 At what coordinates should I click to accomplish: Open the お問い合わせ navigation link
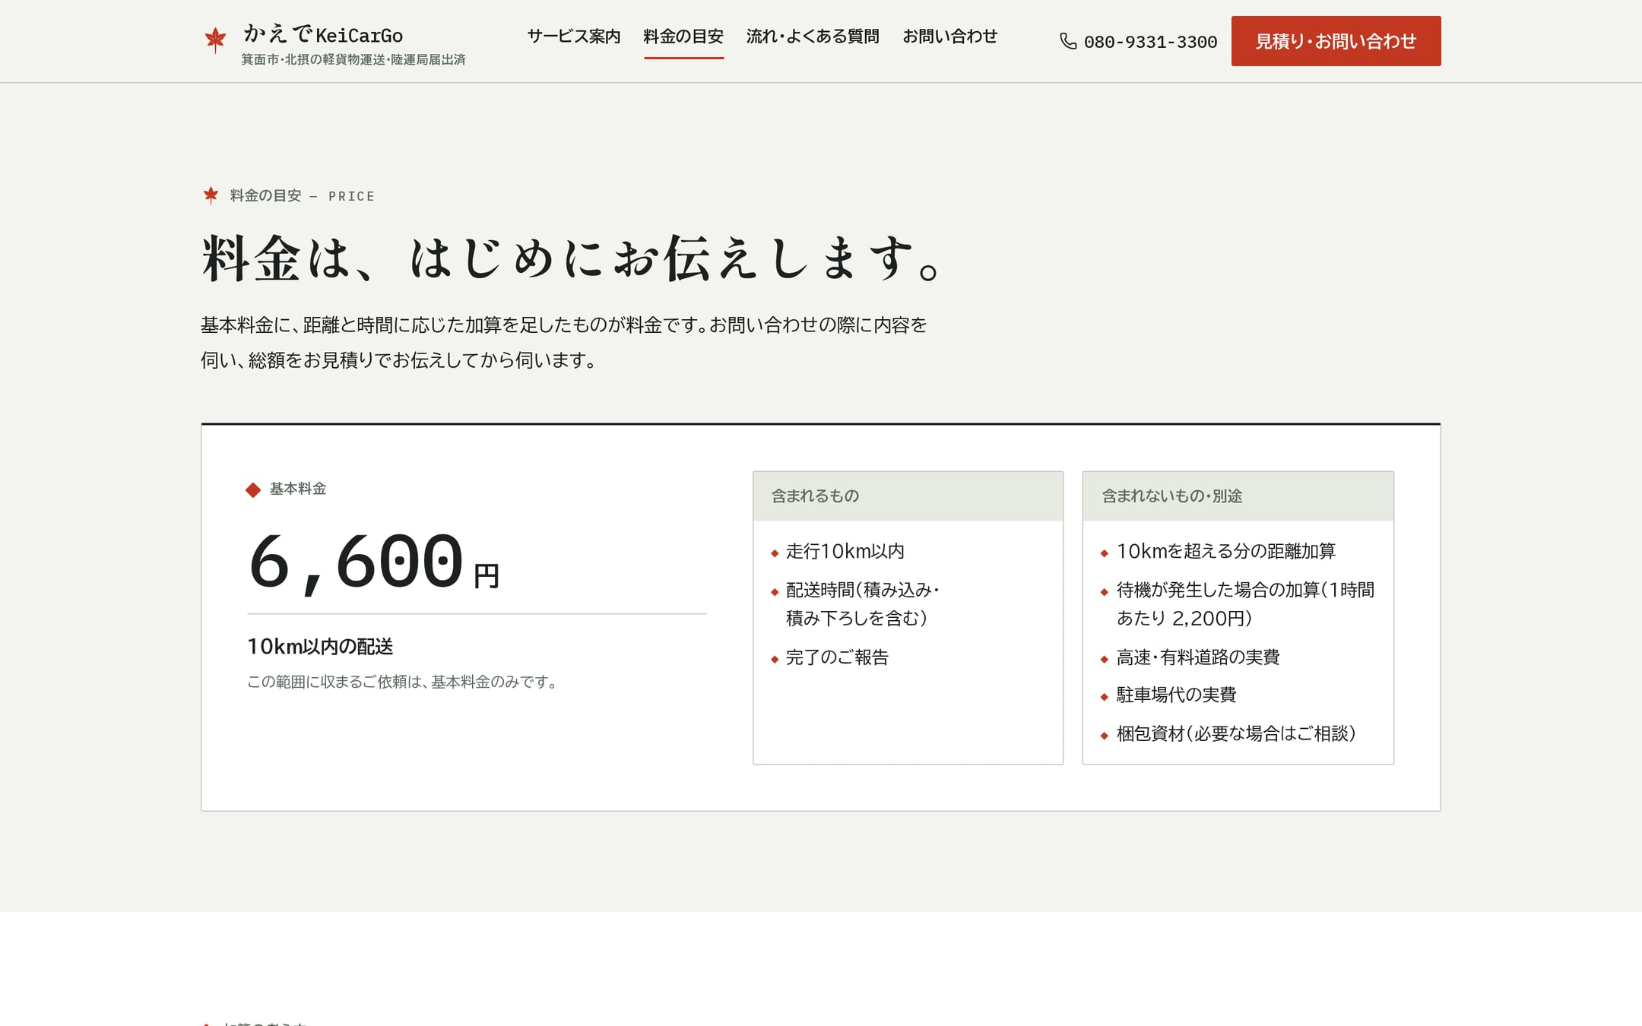coord(949,36)
